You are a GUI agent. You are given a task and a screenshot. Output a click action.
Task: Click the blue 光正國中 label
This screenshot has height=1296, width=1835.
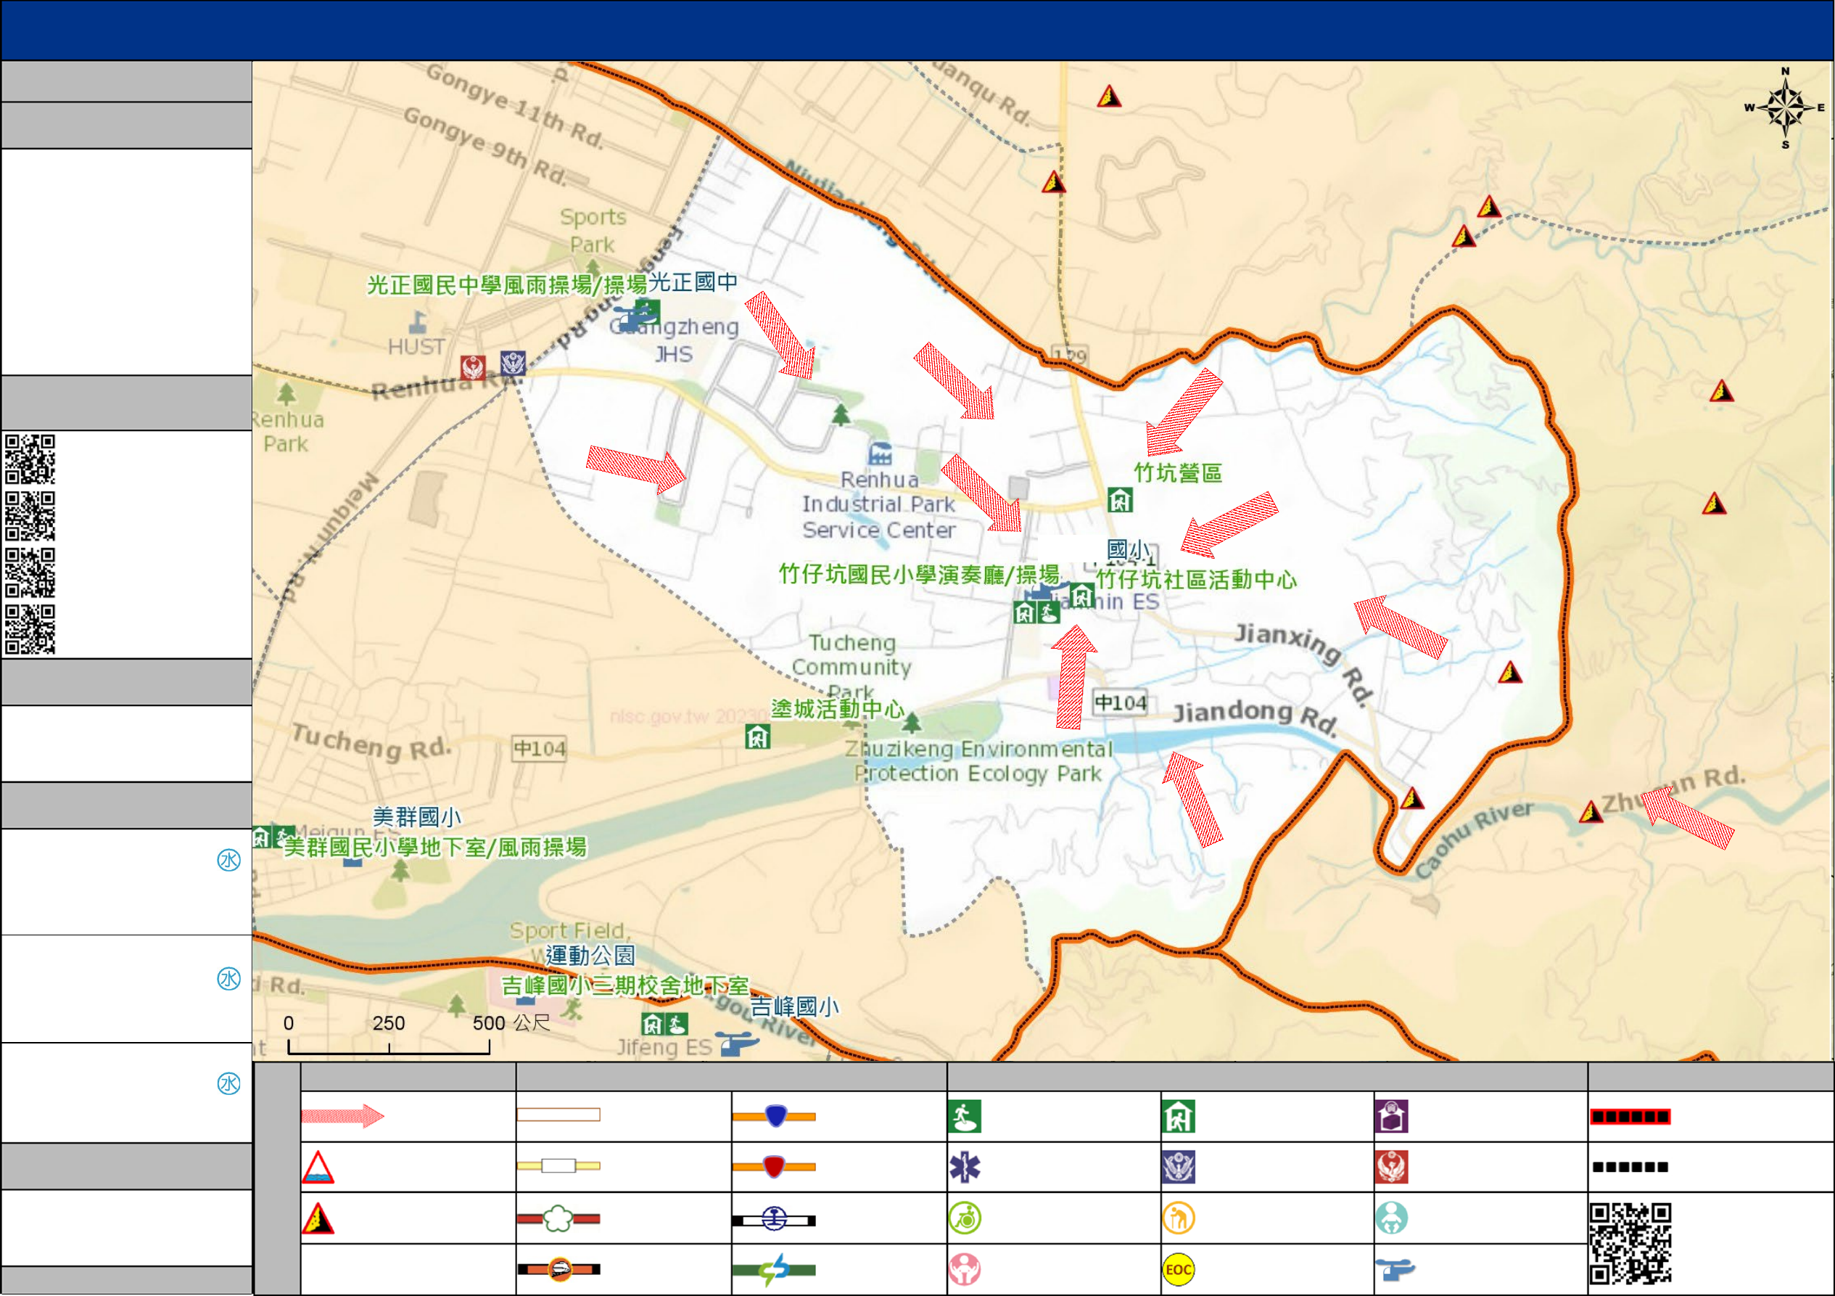point(693,282)
